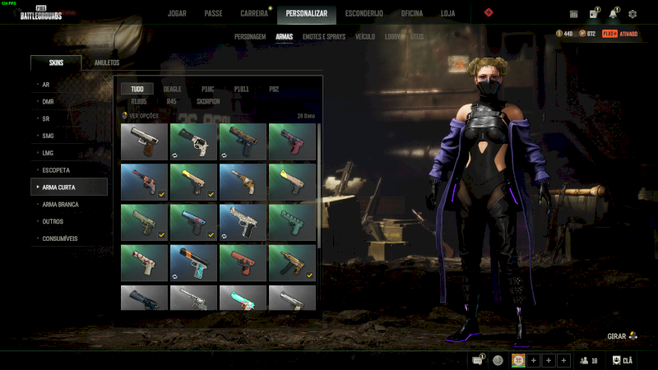Screen dimensions: 658x370
Task: Open the inventory crate icon in top bar
Action: pyautogui.click(x=573, y=14)
